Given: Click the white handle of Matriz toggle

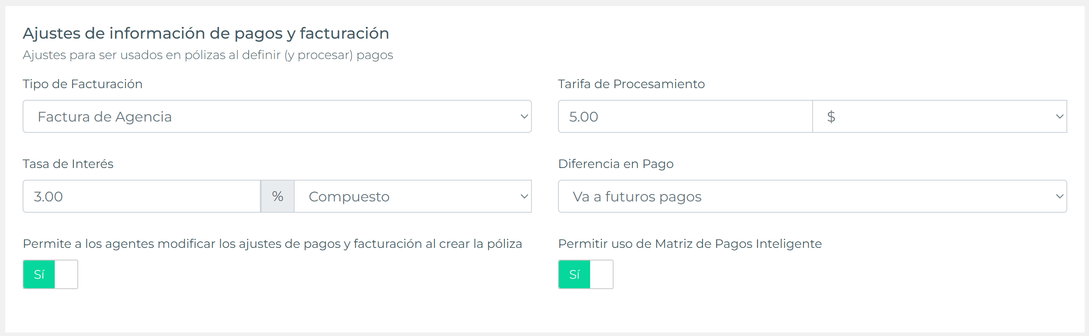Looking at the screenshot, I should 601,274.
